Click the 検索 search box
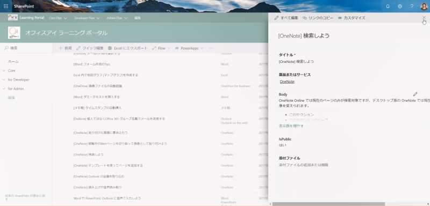430x206 pixels. 26,48
